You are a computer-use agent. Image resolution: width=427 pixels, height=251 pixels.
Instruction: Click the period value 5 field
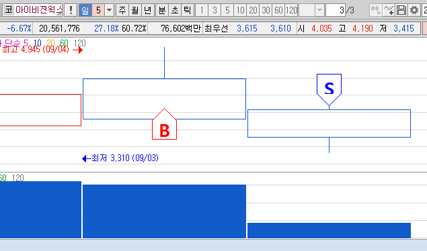[98, 10]
